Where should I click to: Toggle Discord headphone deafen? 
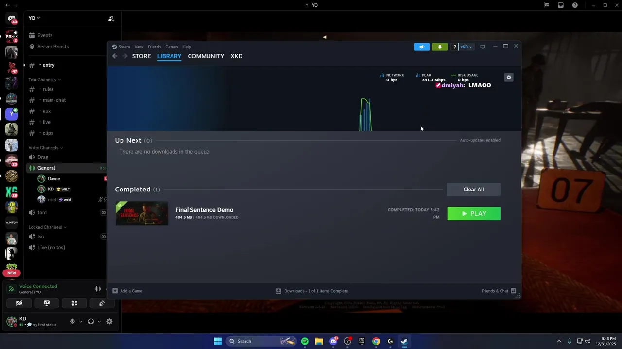[91, 322]
